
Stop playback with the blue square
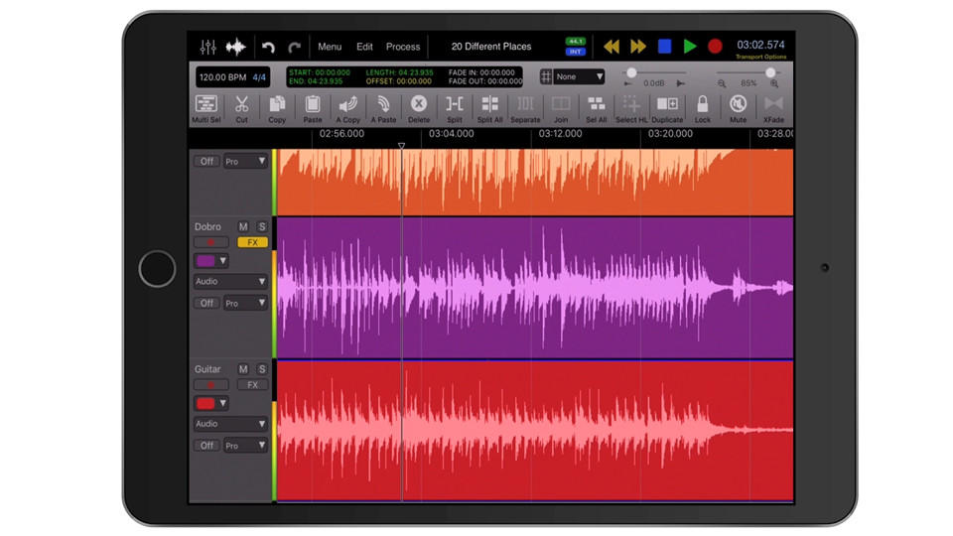click(664, 47)
